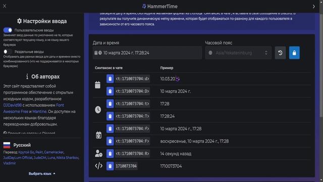This screenshot has width=323, height=182.
Task: Open translator GameHacker's link
Action: 53,152
